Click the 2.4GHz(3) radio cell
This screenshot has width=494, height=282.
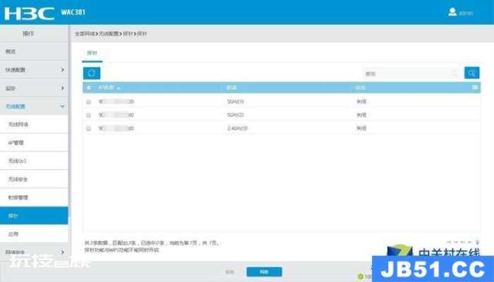237,128
